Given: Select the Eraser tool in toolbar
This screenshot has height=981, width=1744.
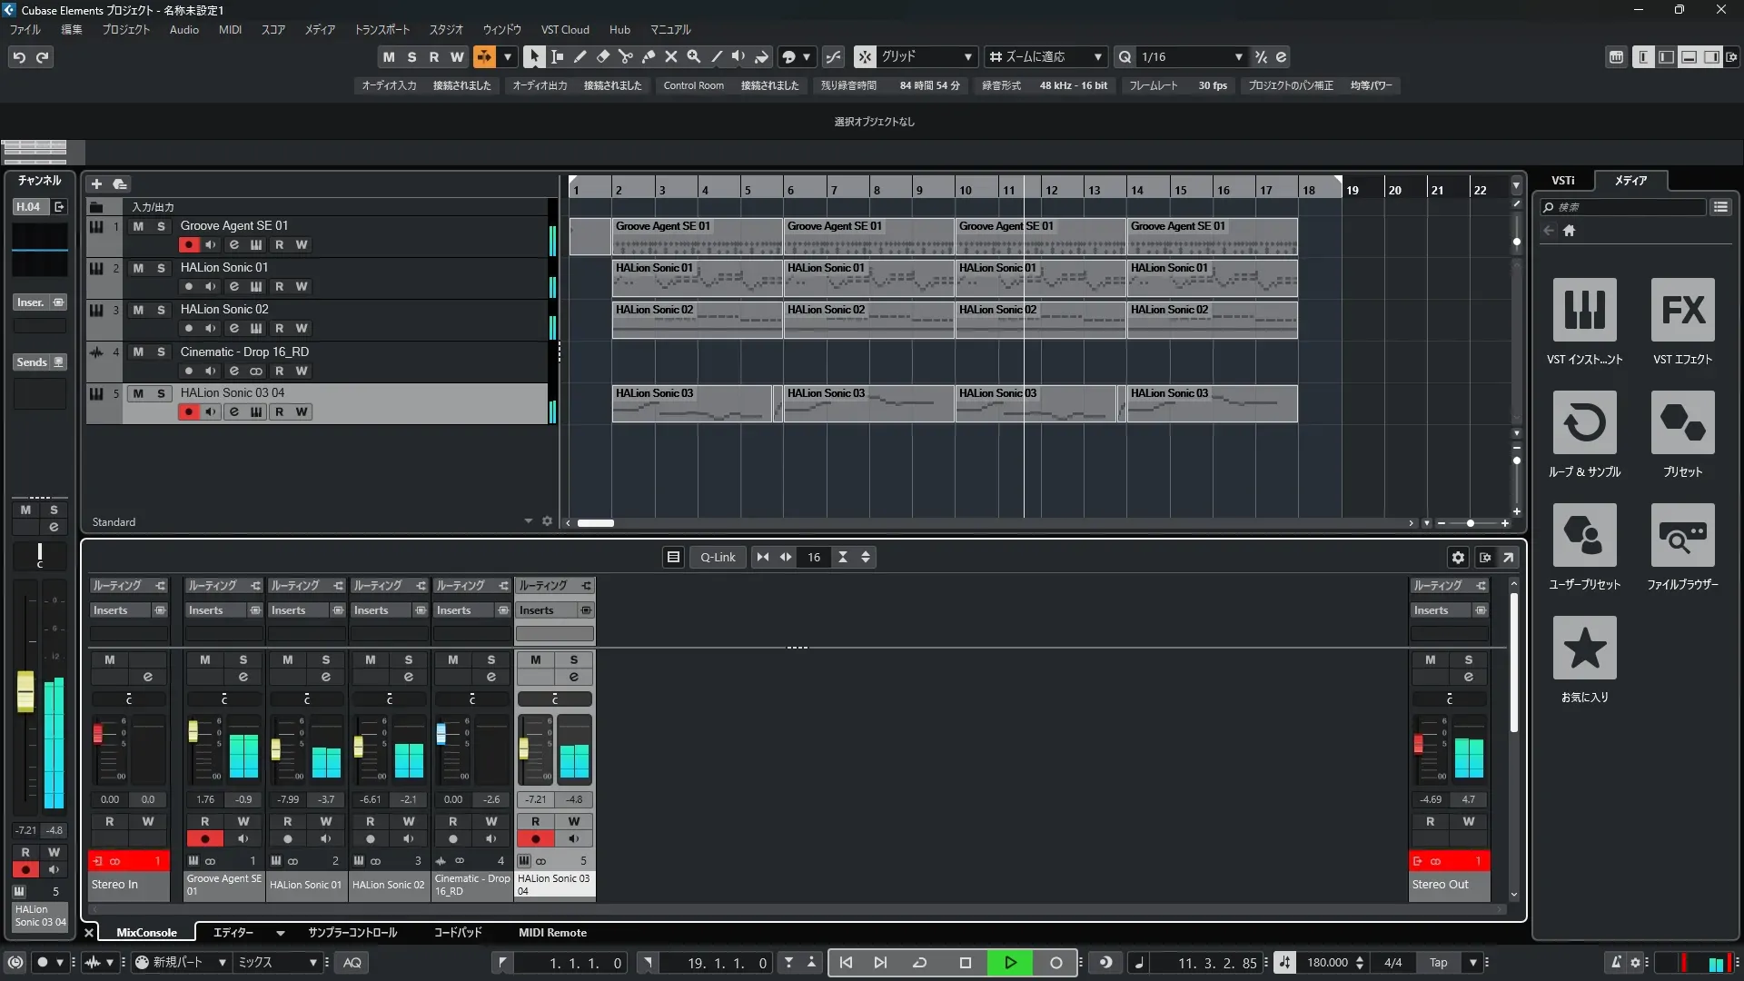Looking at the screenshot, I should click(x=603, y=56).
